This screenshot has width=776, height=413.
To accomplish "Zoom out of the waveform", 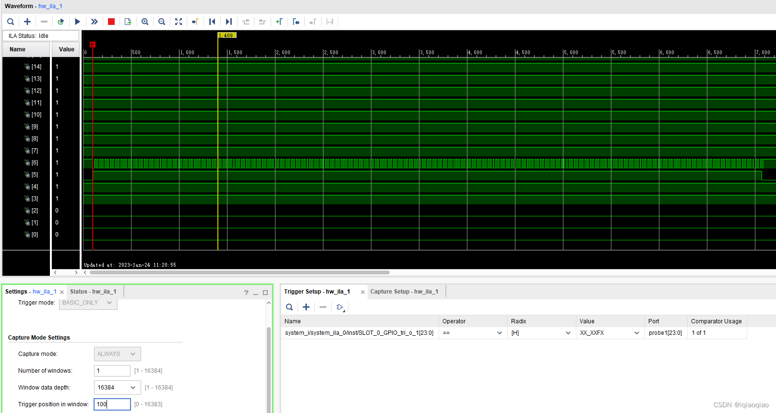I will (x=162, y=22).
